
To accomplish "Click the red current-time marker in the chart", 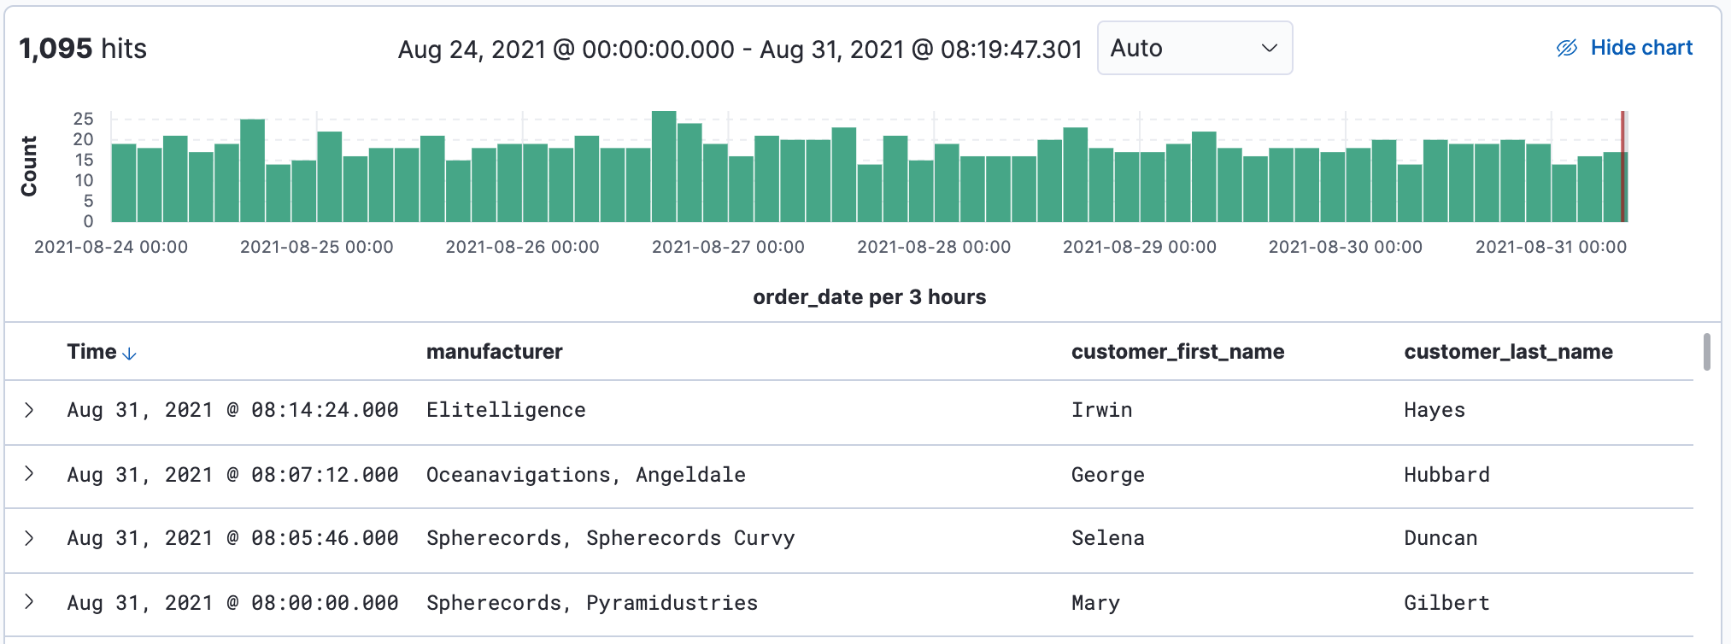I will coord(1622,167).
